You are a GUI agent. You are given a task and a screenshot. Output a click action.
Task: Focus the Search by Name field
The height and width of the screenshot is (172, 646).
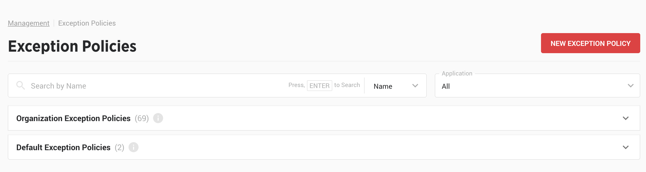(x=158, y=86)
